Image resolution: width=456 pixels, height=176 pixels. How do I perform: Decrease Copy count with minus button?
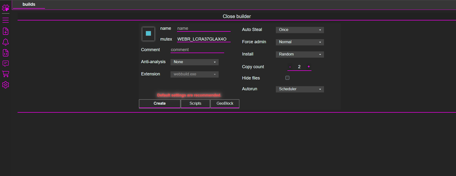pos(290,67)
